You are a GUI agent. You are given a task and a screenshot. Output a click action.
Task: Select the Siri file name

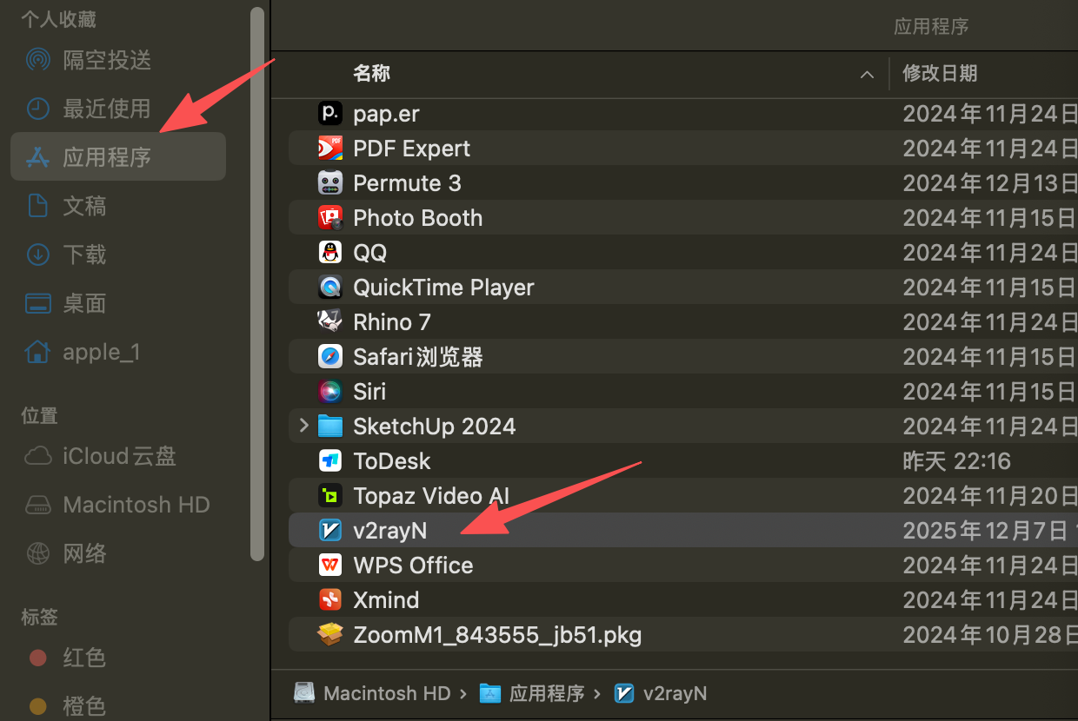coord(369,392)
